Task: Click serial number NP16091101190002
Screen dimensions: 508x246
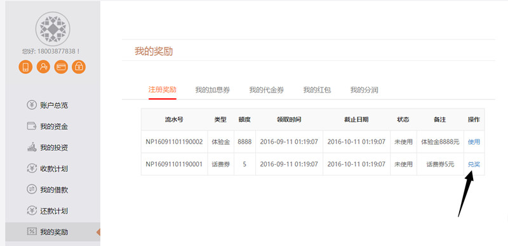Action: pyautogui.click(x=174, y=141)
